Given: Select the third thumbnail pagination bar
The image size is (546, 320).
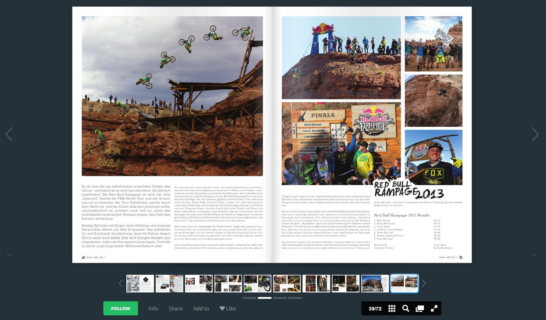Looking at the screenshot, I should [x=280, y=298].
